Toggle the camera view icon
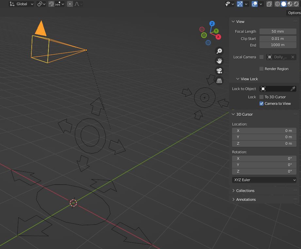 219,70
